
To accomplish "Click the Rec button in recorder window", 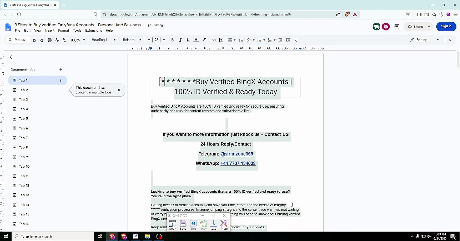I will click(193, 225).
